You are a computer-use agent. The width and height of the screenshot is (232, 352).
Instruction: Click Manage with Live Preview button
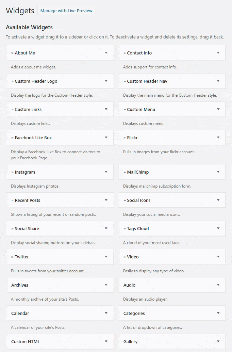[x=66, y=11]
